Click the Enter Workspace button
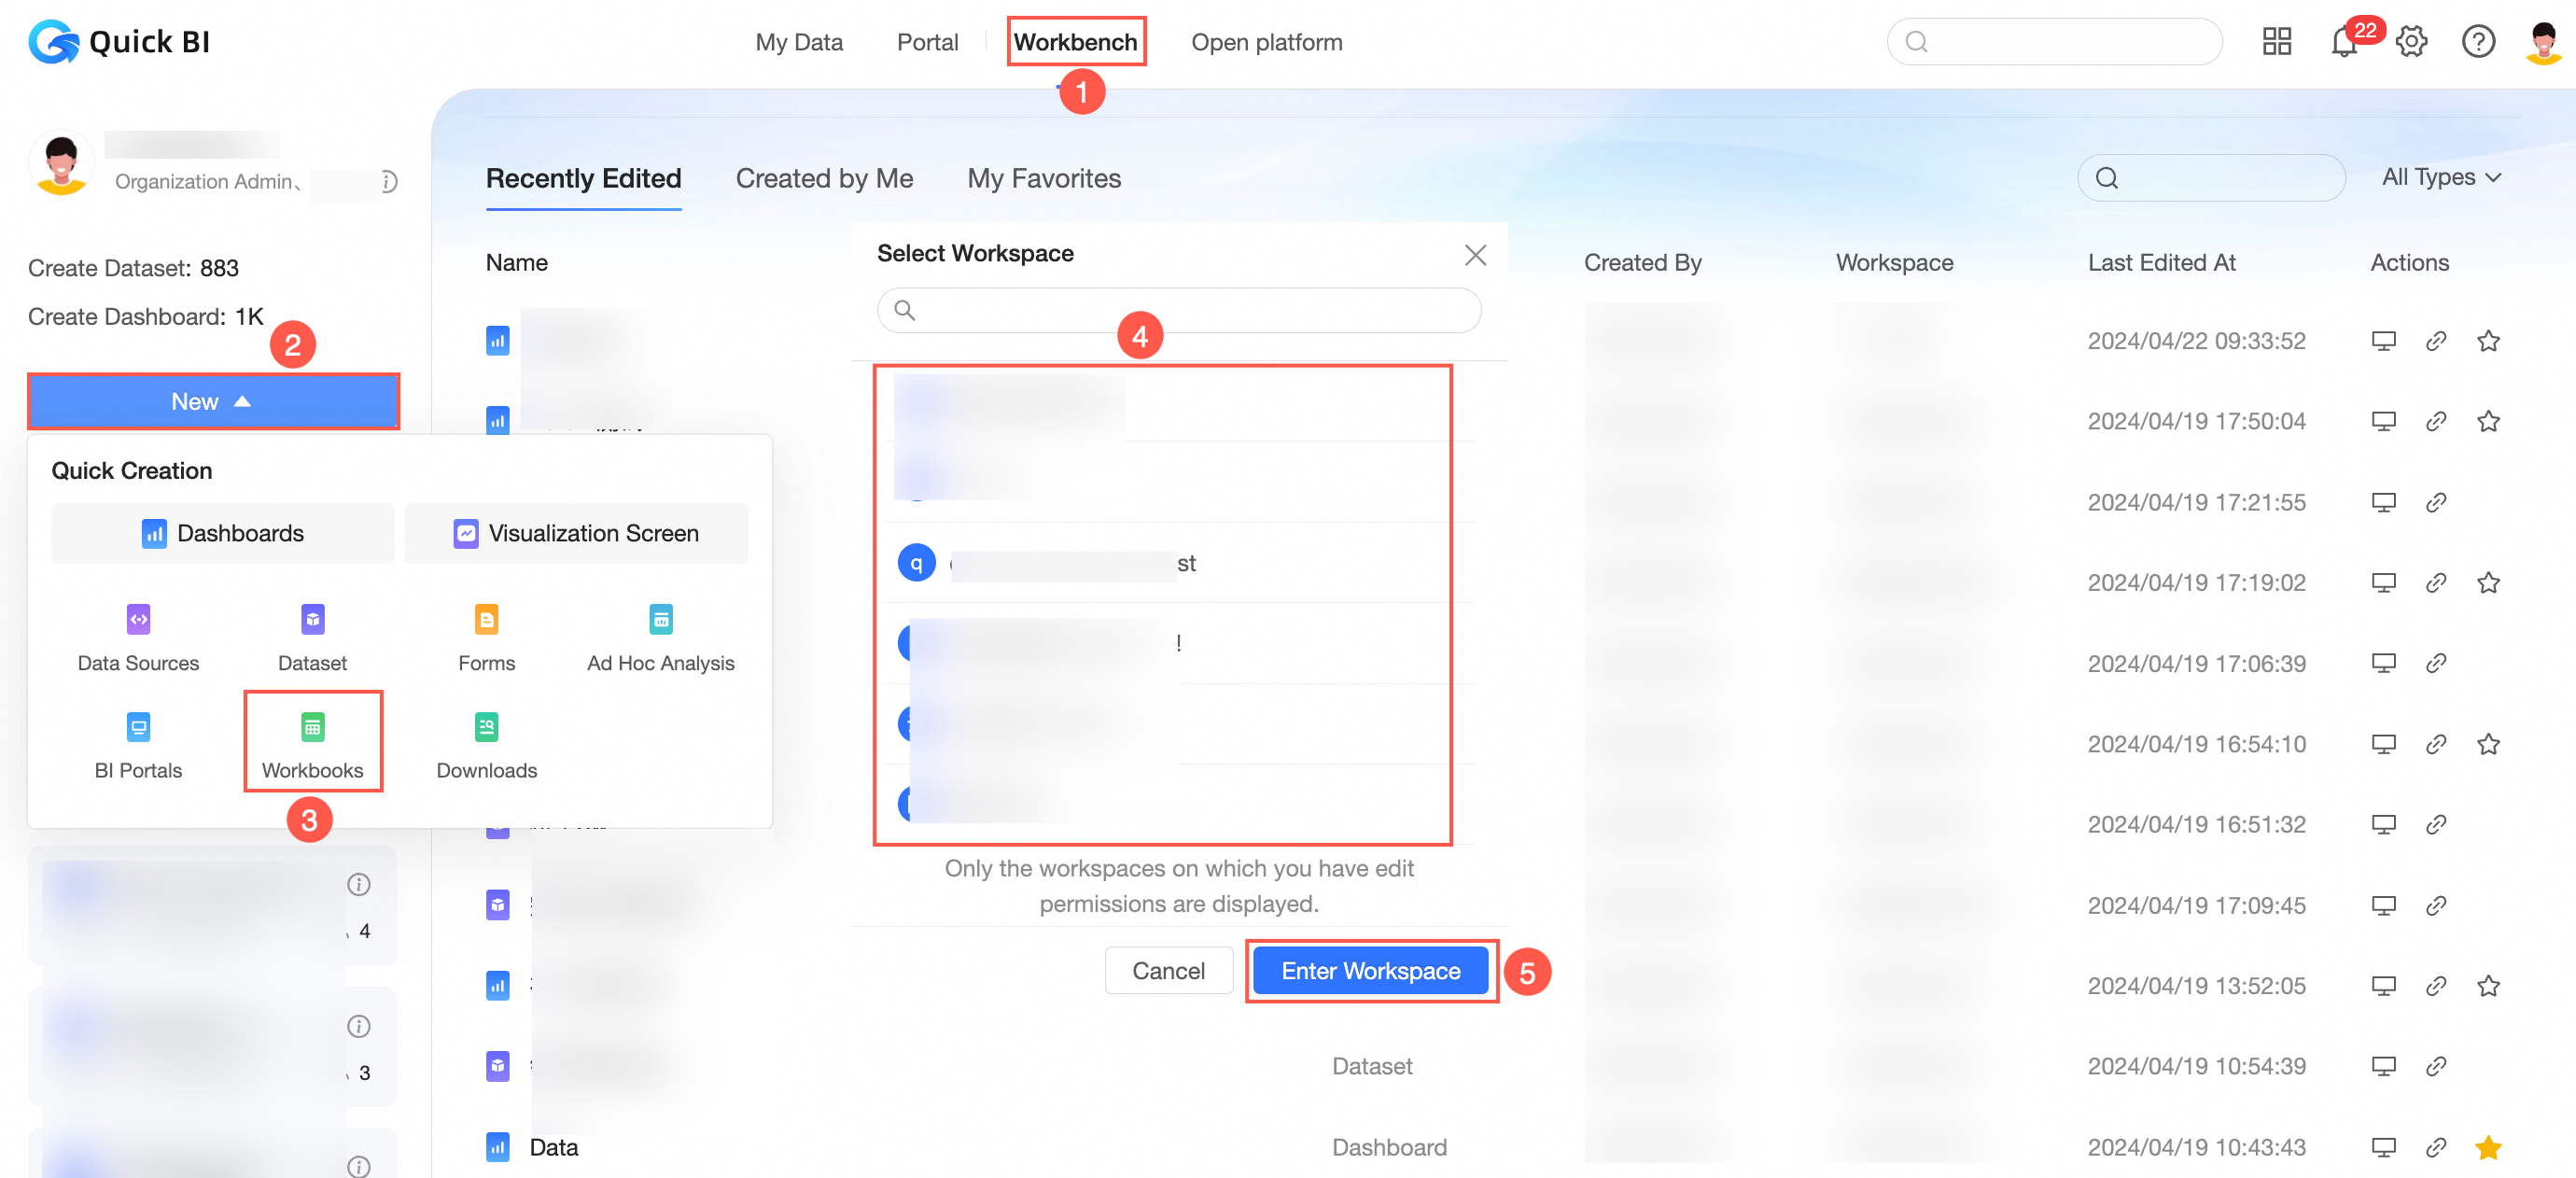The image size is (2576, 1178). coord(1370,971)
